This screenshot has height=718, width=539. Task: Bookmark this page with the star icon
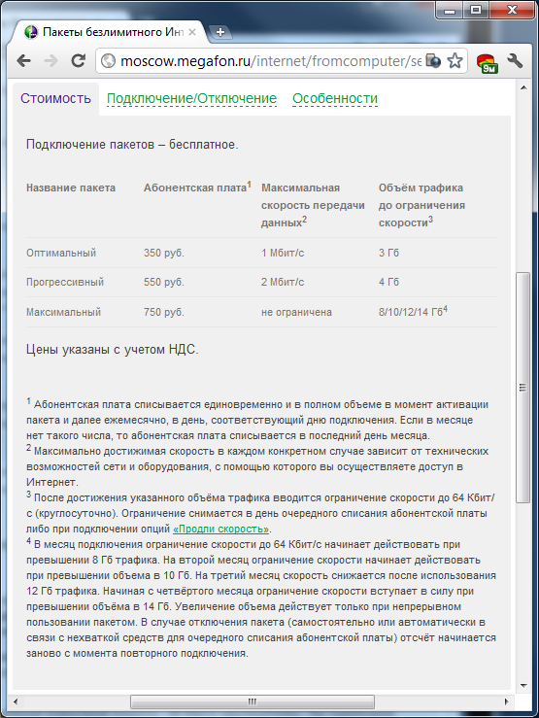[x=455, y=61]
